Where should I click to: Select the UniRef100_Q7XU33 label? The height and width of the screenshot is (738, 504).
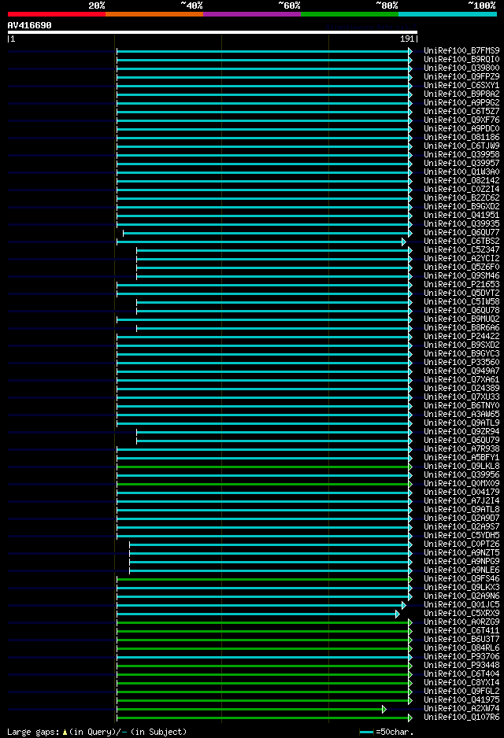click(x=461, y=397)
